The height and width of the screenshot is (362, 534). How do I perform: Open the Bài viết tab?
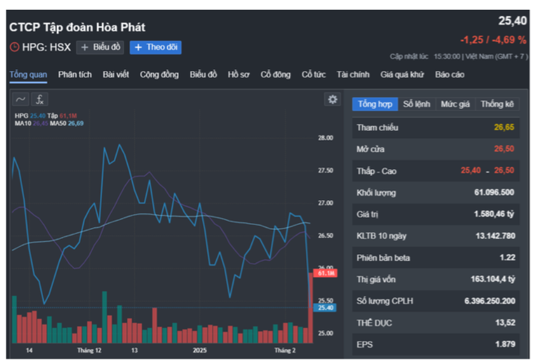point(116,75)
